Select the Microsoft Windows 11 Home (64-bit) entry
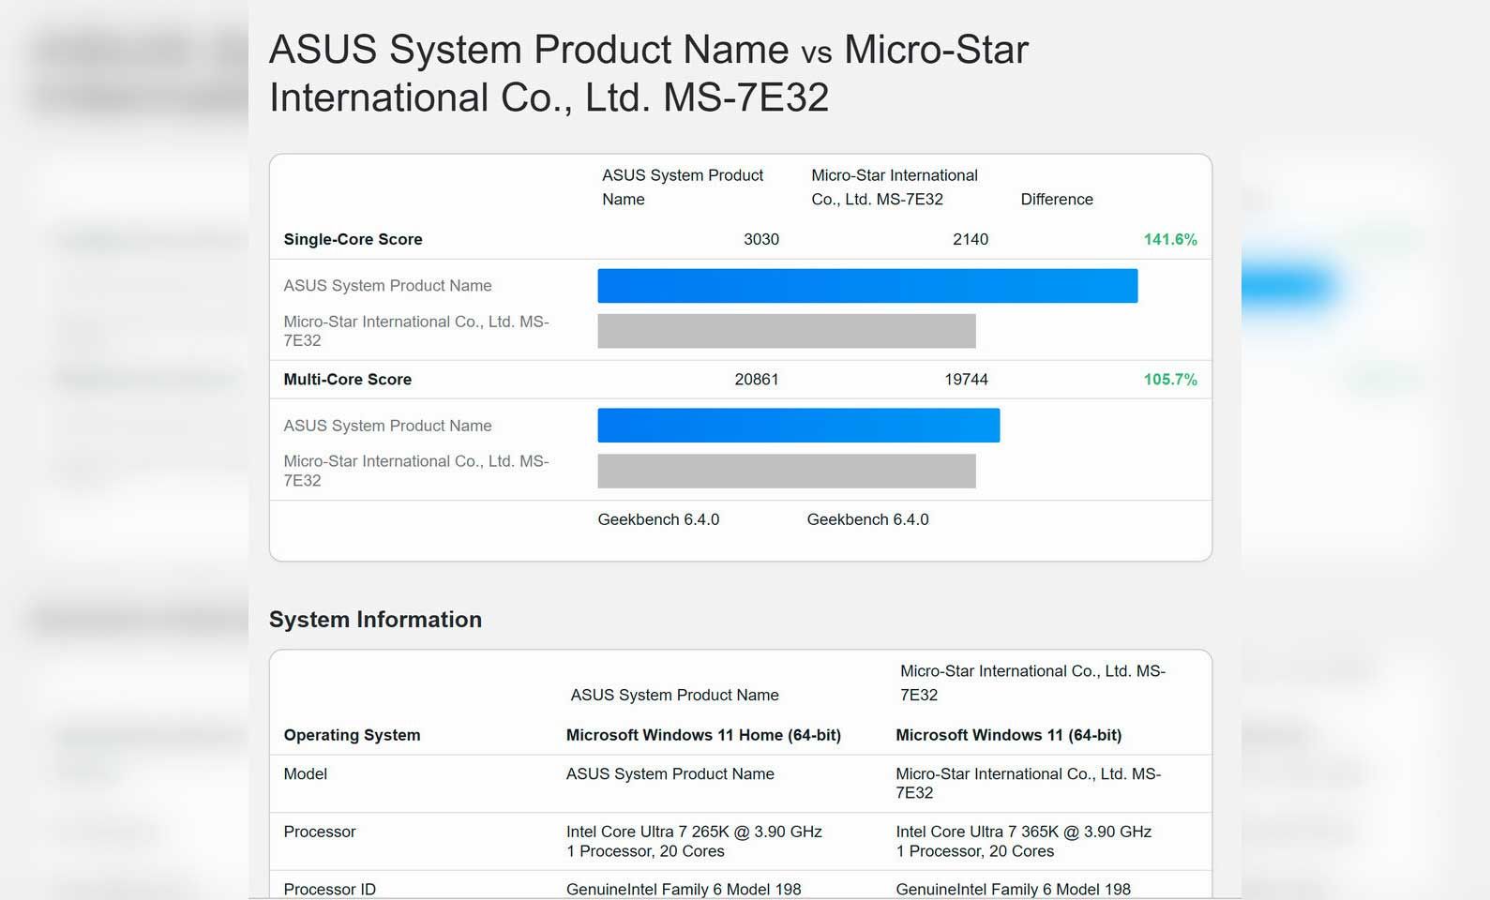This screenshot has width=1490, height=900. pos(702,735)
